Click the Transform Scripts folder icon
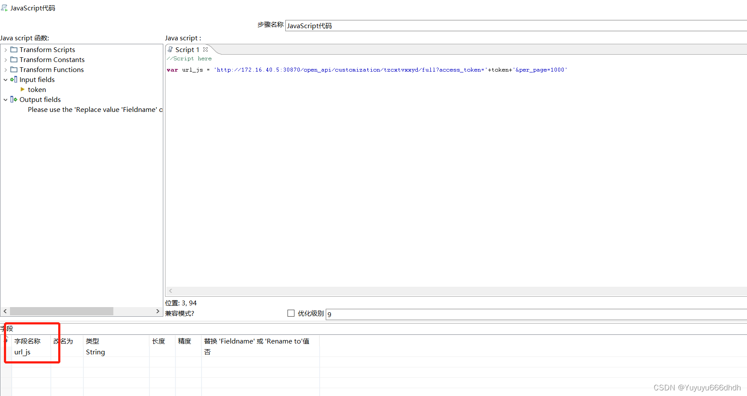747x396 pixels. click(14, 49)
